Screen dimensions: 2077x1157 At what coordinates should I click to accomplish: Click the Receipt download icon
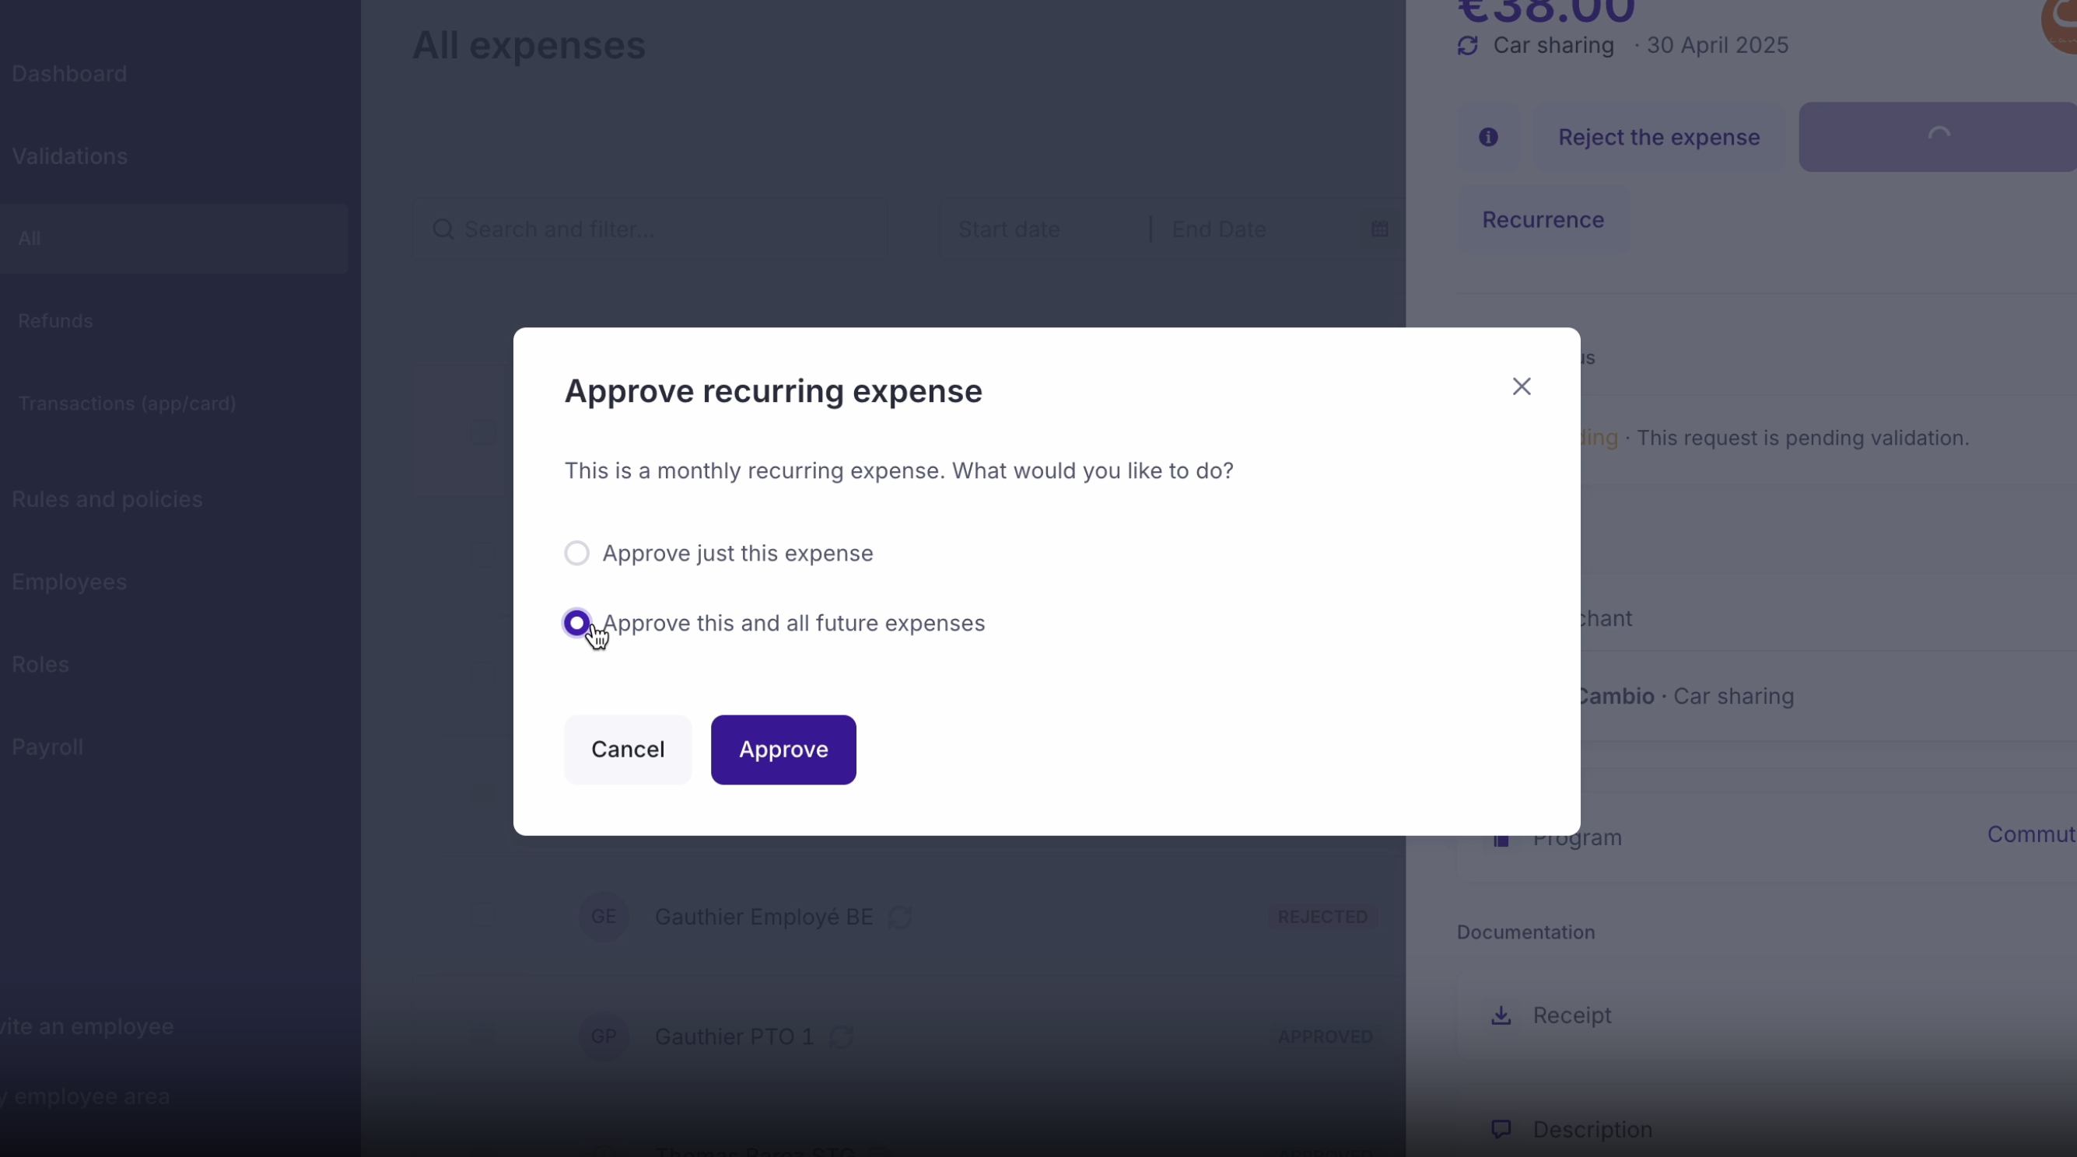(x=1501, y=1015)
